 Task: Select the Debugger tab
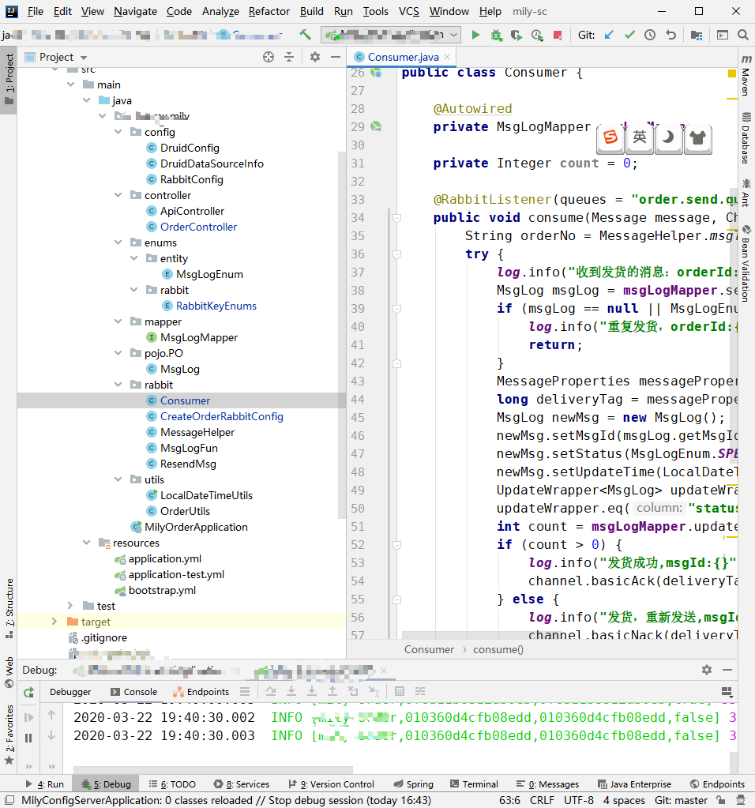70,692
